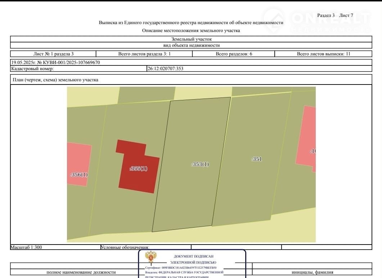Select the pink building labeled :356(1)
Image resolution: width=382 pixels, height=278 pixels.
pos(78,164)
